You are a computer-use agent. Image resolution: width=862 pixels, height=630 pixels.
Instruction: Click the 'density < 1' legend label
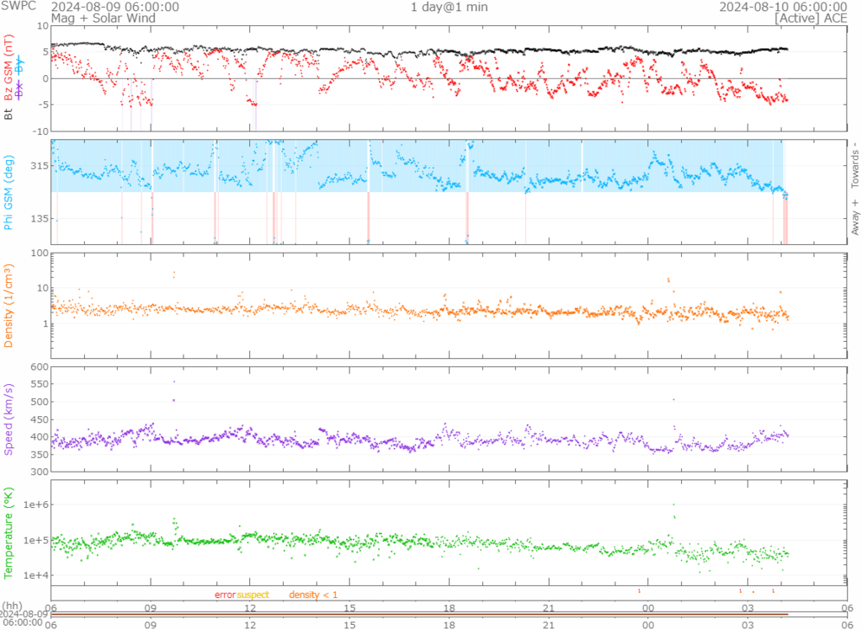click(x=313, y=595)
